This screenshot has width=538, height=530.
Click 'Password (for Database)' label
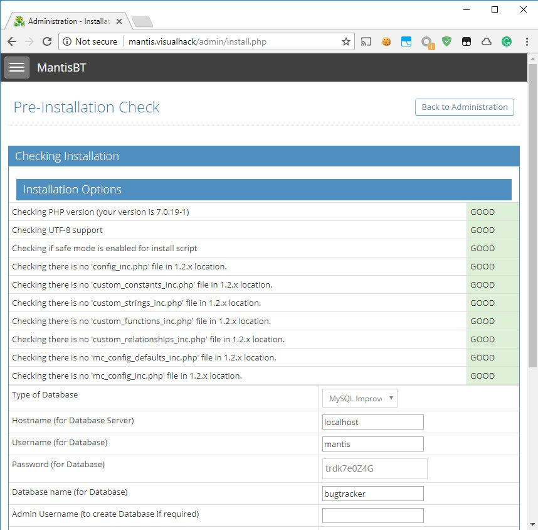[x=58, y=464]
